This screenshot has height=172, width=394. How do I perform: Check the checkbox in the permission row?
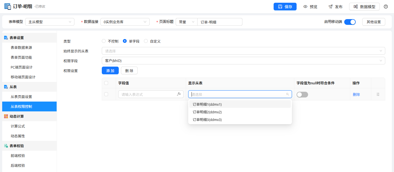(106, 94)
